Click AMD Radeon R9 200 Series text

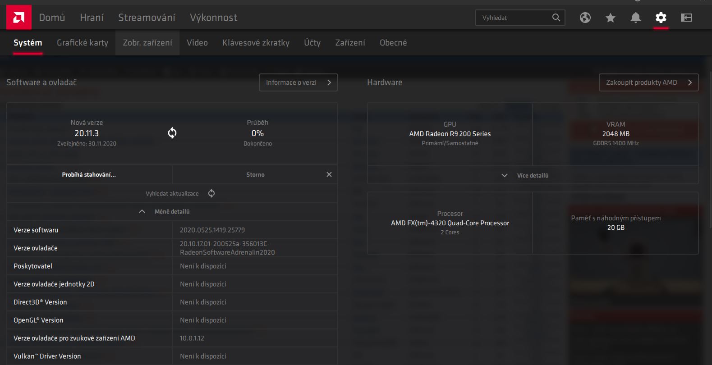click(x=450, y=134)
